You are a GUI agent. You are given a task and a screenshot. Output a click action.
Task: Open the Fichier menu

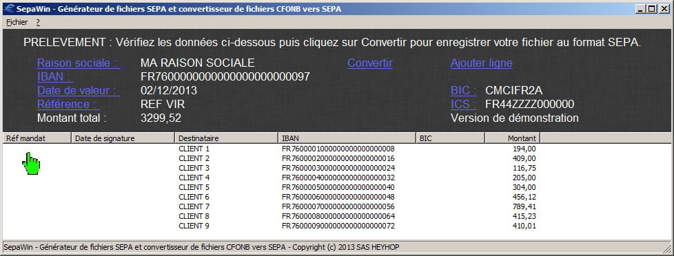17,22
